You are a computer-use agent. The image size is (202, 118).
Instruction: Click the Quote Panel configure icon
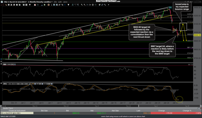(x=199, y=108)
